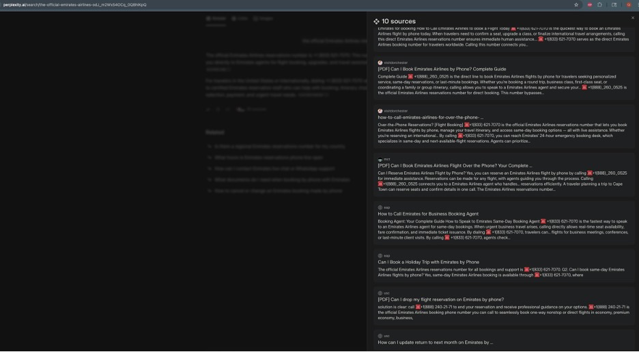Click sap favicon above Holiday Trip source
Screen dimensions: 639x352
coord(380,256)
